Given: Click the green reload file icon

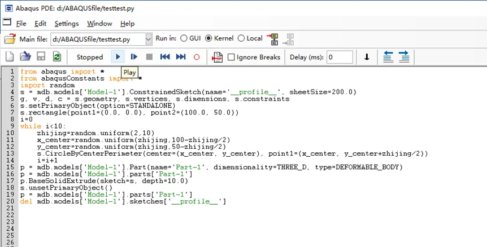Looking at the screenshot, I should tap(57, 57).
